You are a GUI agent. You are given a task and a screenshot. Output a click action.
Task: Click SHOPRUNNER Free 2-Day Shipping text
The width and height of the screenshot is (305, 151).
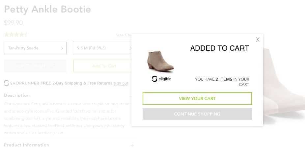point(61,83)
